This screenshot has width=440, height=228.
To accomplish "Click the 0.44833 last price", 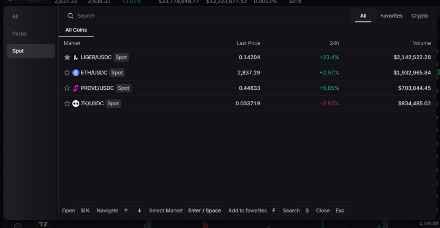I will (x=249, y=88).
